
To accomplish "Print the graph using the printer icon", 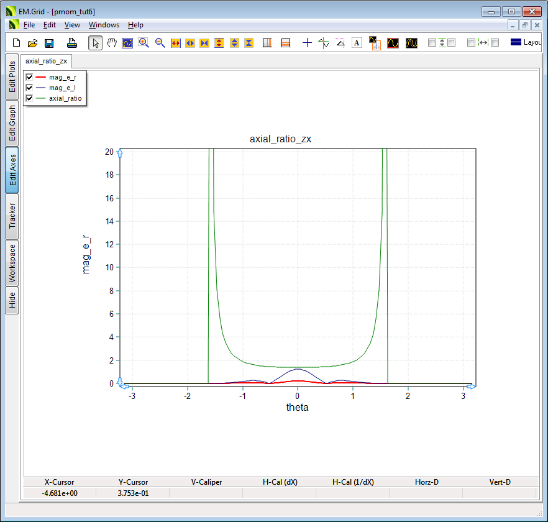I will coord(72,43).
